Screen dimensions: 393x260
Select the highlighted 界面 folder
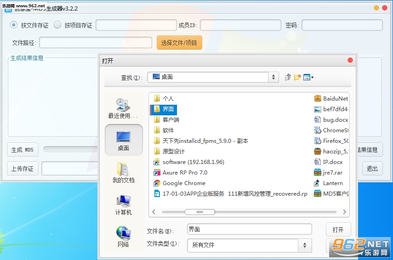point(164,109)
